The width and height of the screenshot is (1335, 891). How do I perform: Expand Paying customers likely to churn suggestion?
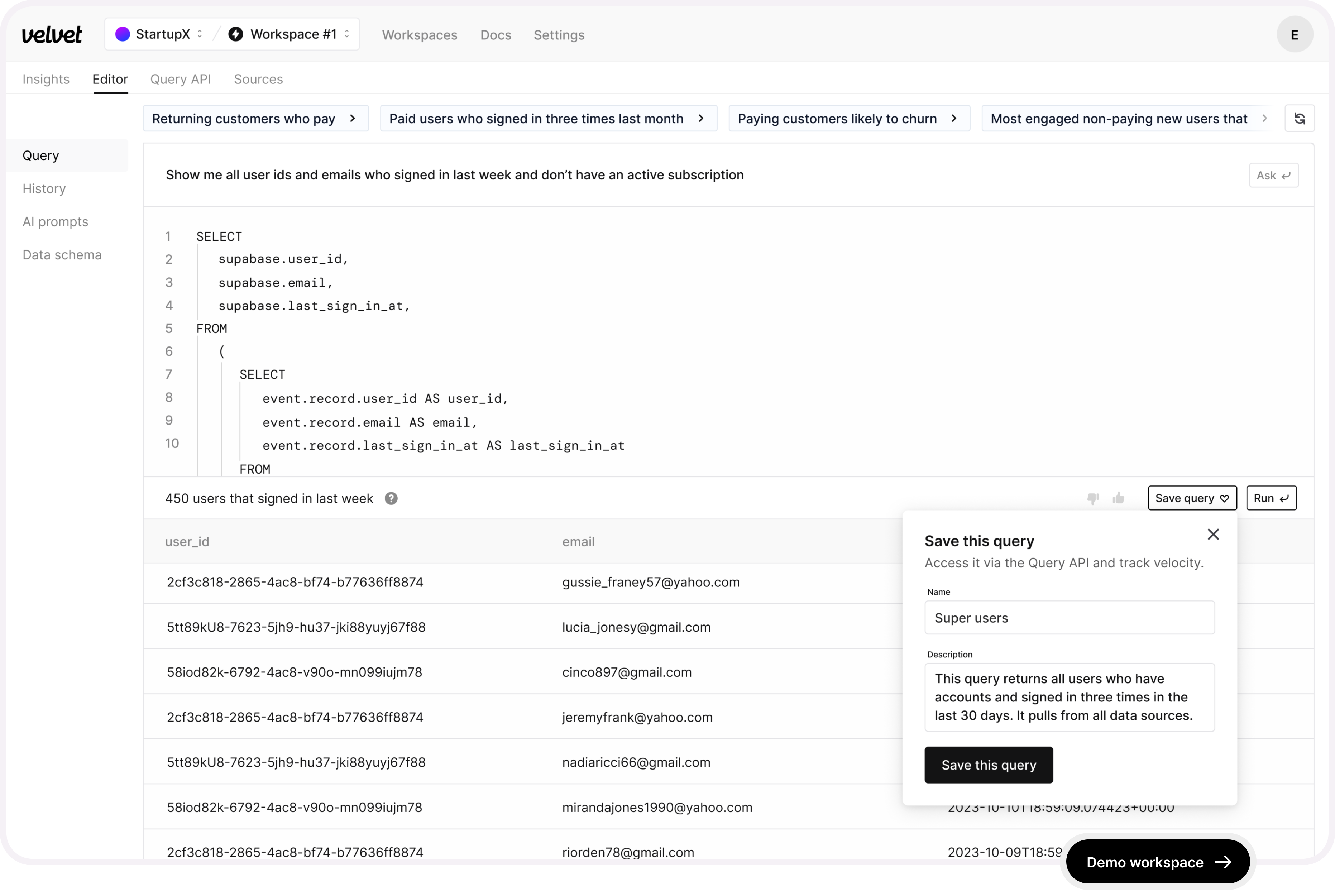848,119
